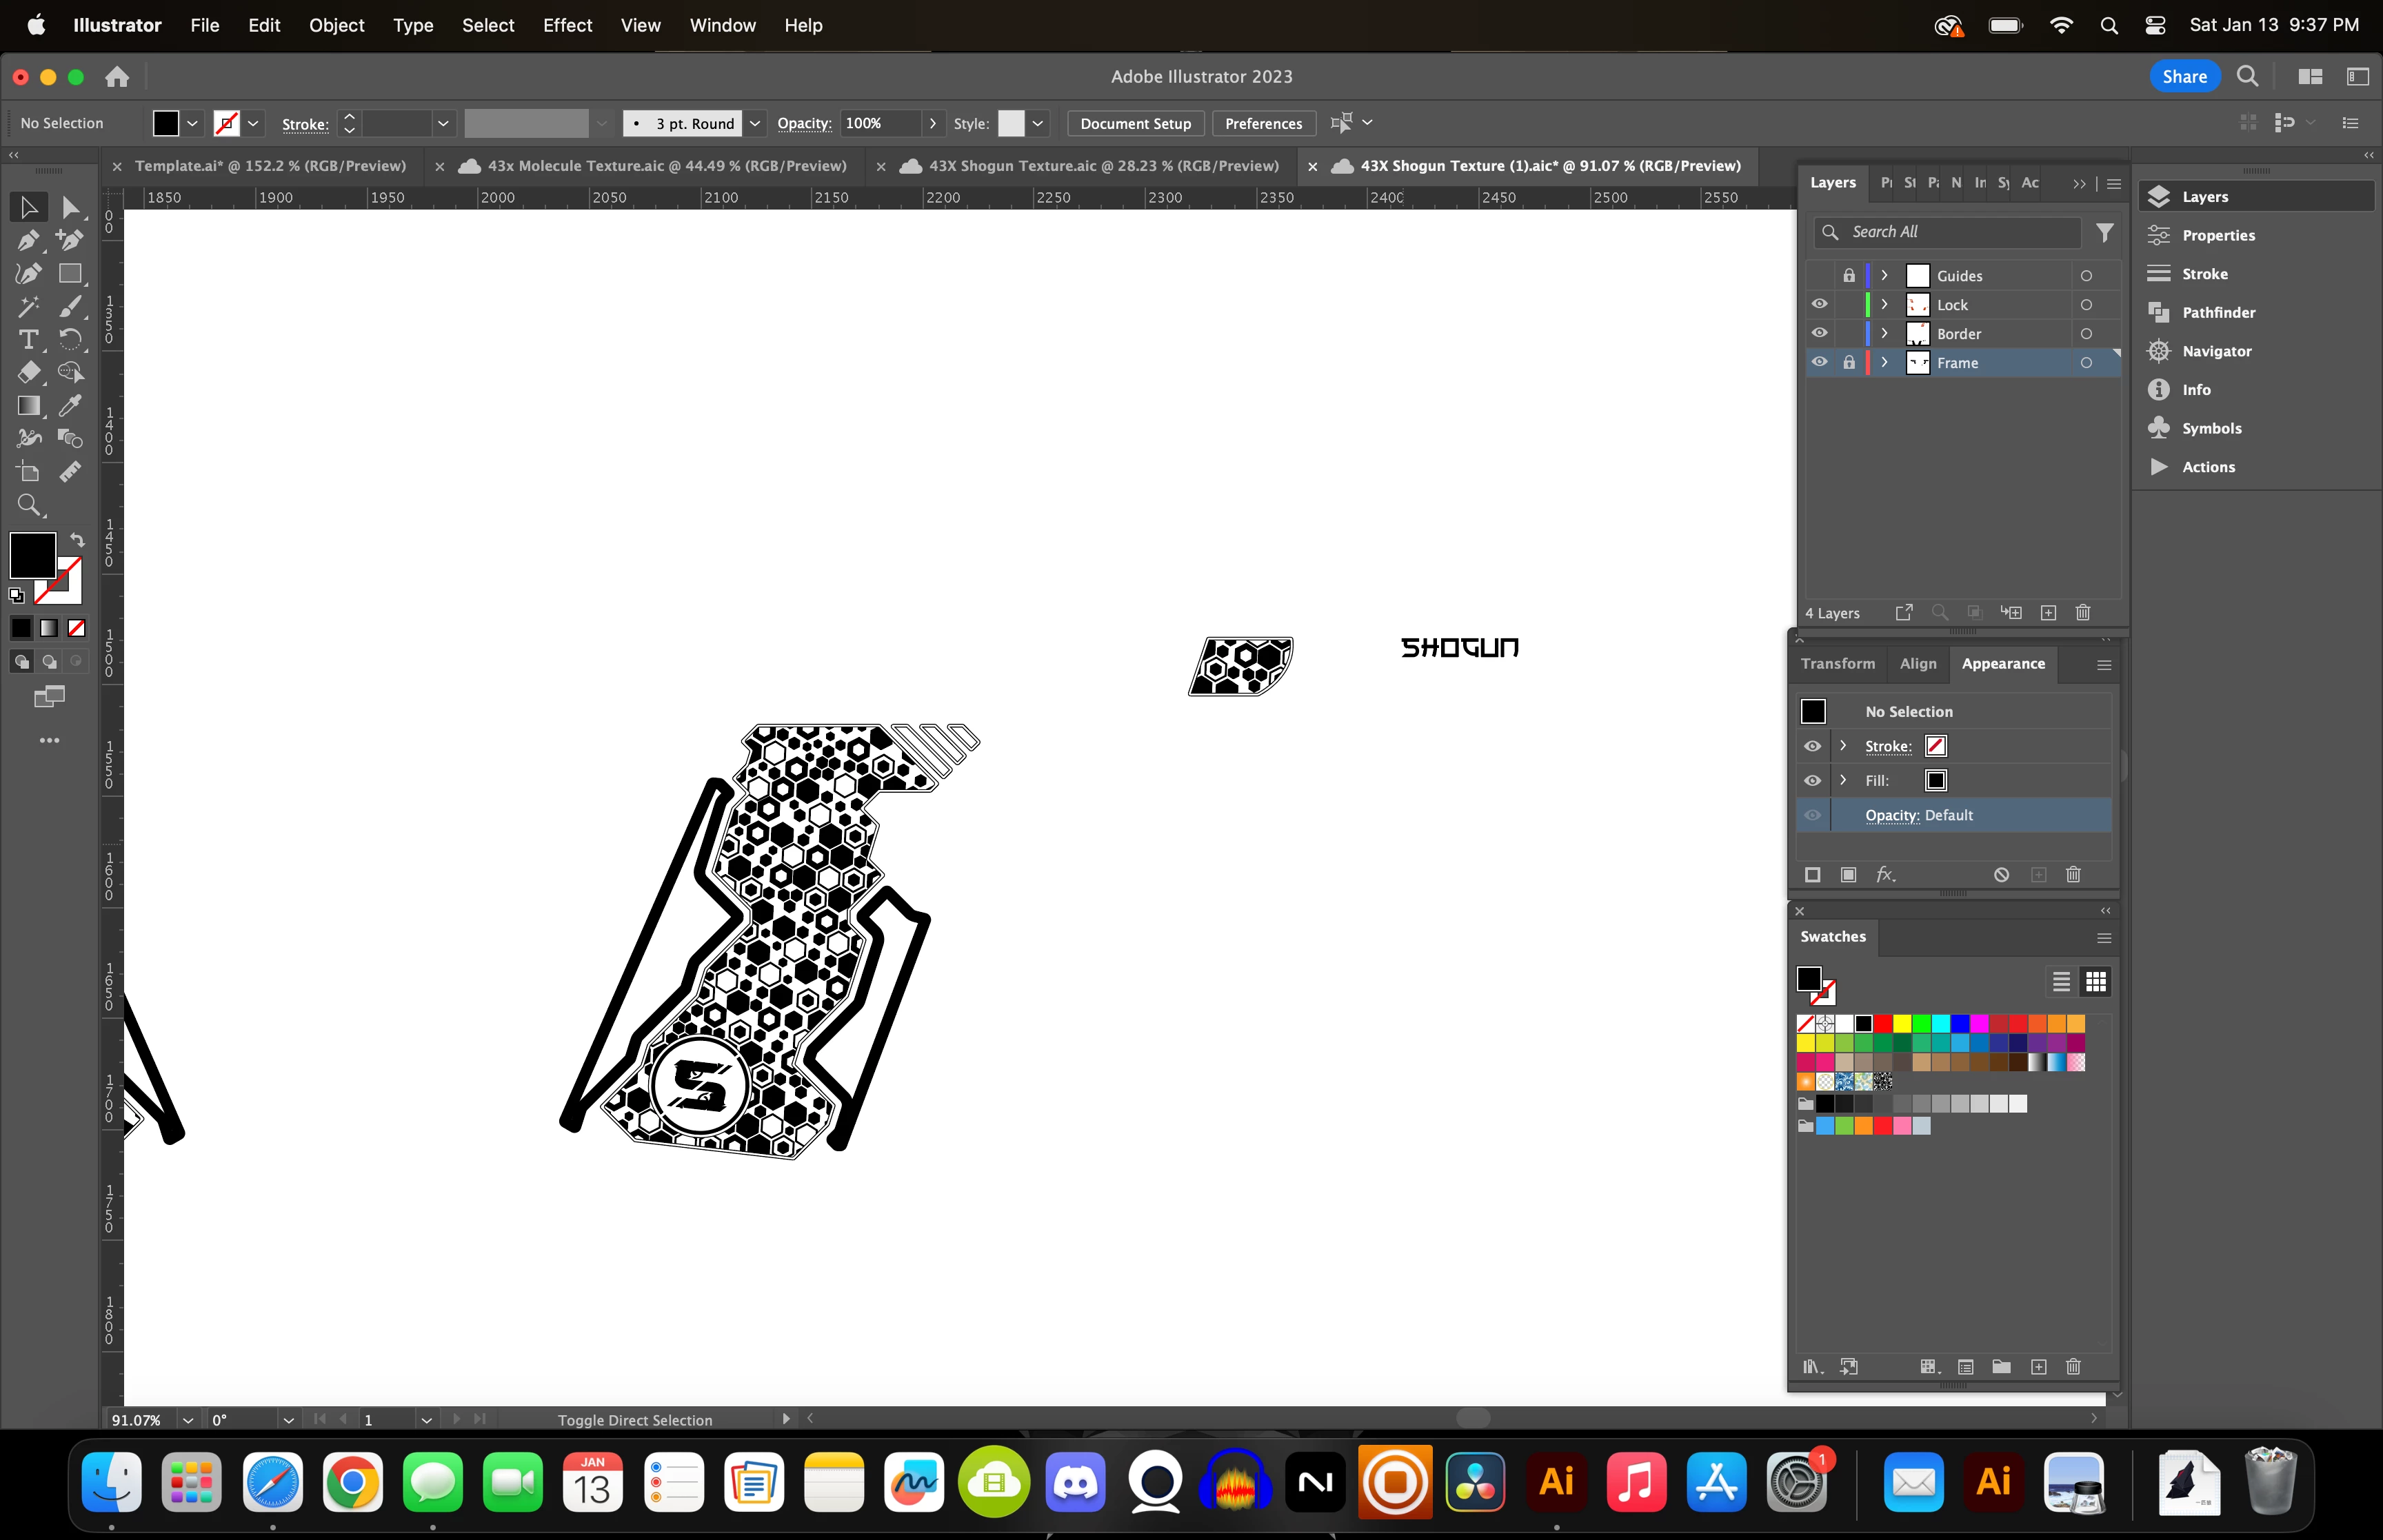
Task: Select the Zoom tool
Action: (x=28, y=505)
